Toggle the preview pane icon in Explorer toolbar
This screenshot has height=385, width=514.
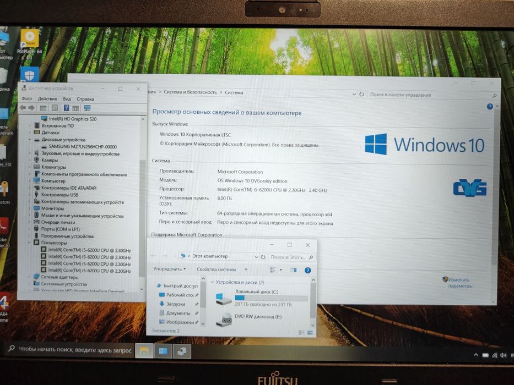[x=294, y=269]
